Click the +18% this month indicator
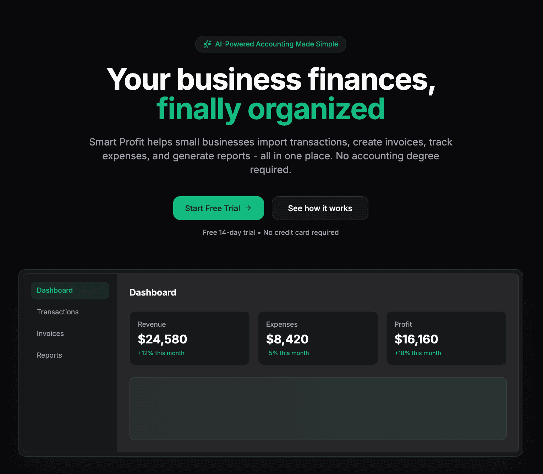This screenshot has height=474, width=543. pyautogui.click(x=418, y=353)
